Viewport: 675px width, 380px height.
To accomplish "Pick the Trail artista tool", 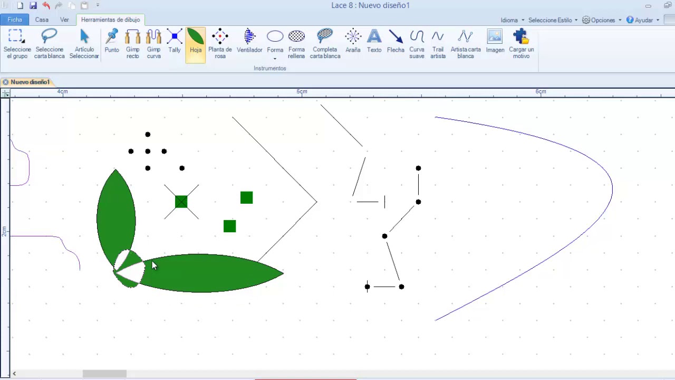I will coord(438,44).
